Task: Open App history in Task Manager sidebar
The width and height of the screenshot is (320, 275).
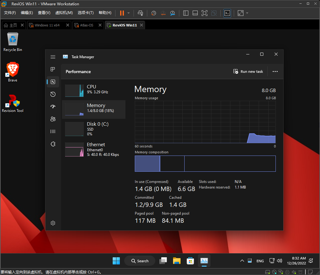Action: click(53, 94)
